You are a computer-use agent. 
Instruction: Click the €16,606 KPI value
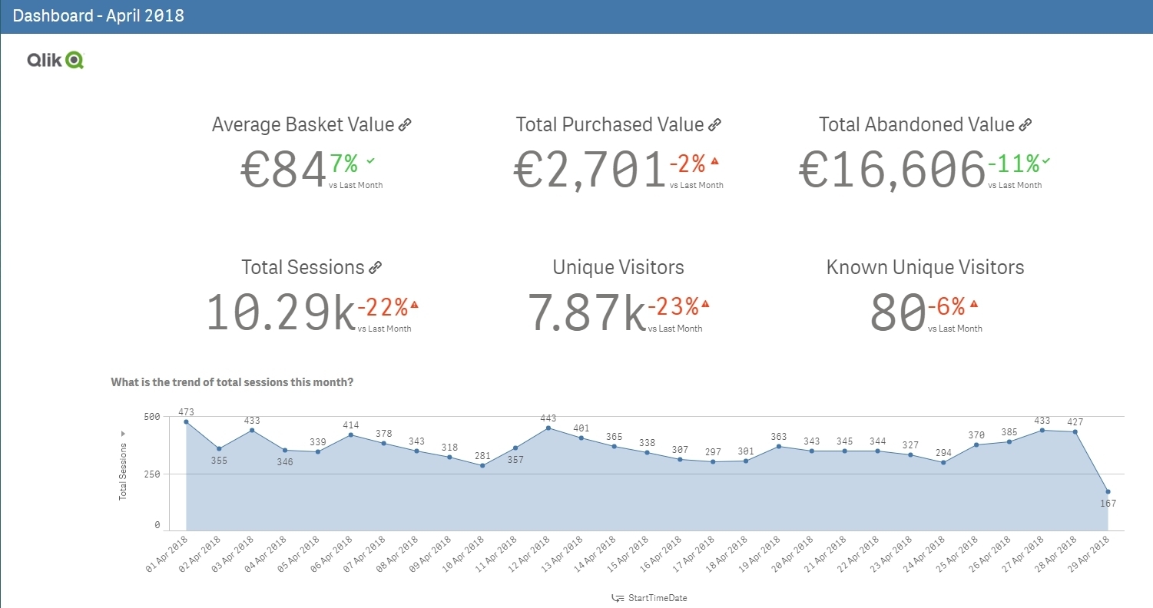tap(892, 170)
